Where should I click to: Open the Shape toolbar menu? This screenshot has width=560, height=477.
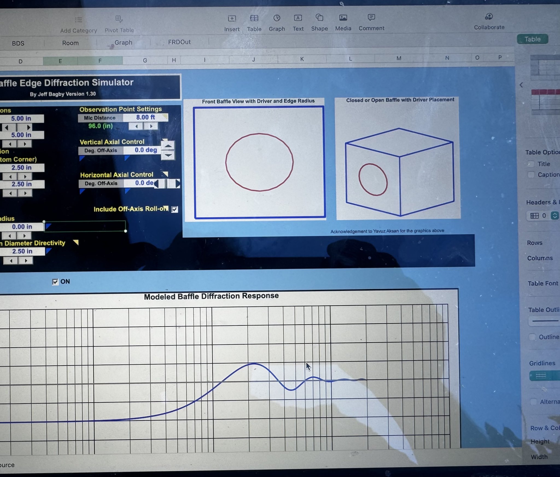point(319,18)
